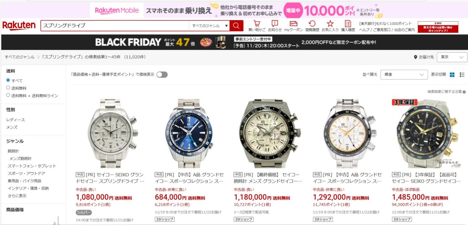This screenshot has width=468, height=225.
Task: Switch to list view display icon
Action: 462,75
